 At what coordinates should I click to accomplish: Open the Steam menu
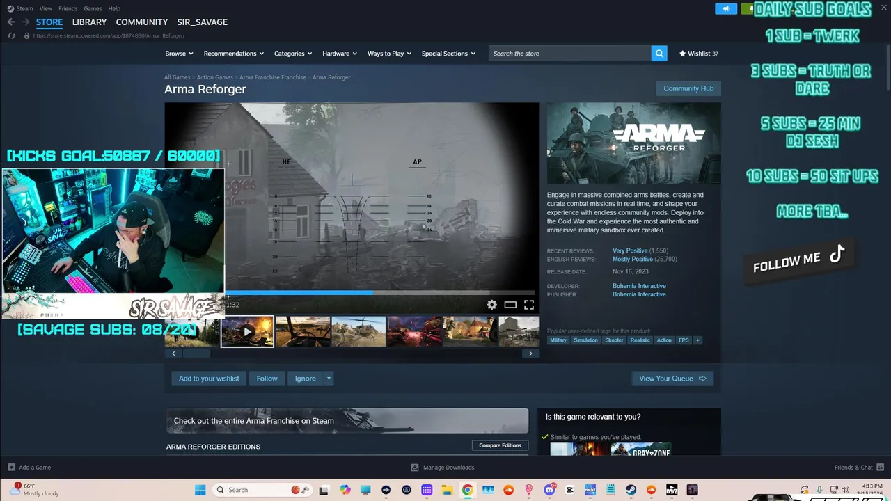(x=25, y=8)
